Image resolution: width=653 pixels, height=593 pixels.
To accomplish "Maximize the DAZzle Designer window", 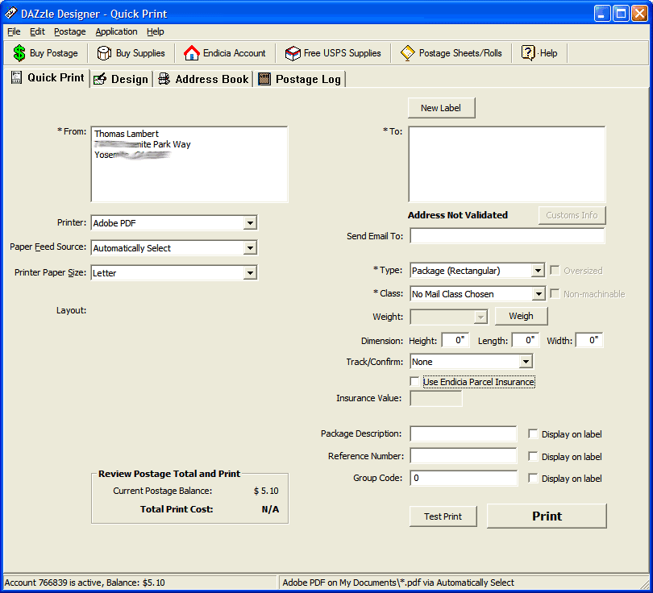I will (x=621, y=14).
